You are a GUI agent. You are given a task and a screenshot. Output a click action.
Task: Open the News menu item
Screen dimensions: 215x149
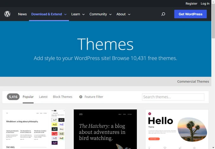coord(22,14)
